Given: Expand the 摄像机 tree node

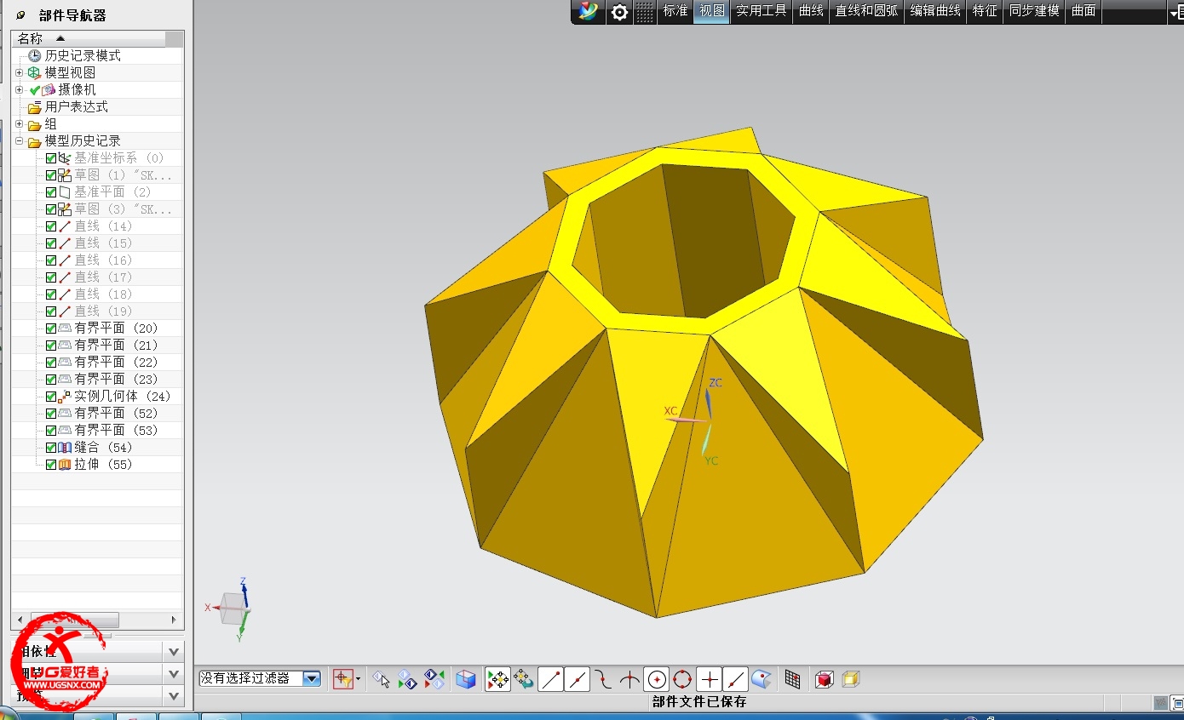Looking at the screenshot, I should 19,89.
